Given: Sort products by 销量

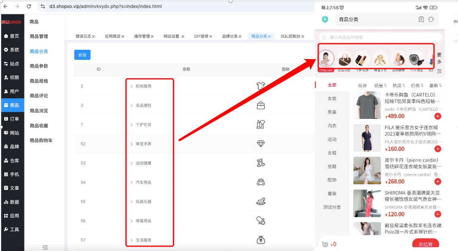Looking at the screenshot, I should (380, 86).
